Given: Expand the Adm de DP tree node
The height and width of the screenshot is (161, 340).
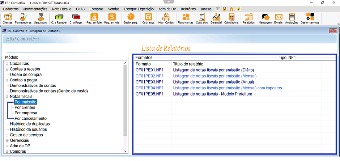Looking at the screenshot, I should [x=7, y=146].
